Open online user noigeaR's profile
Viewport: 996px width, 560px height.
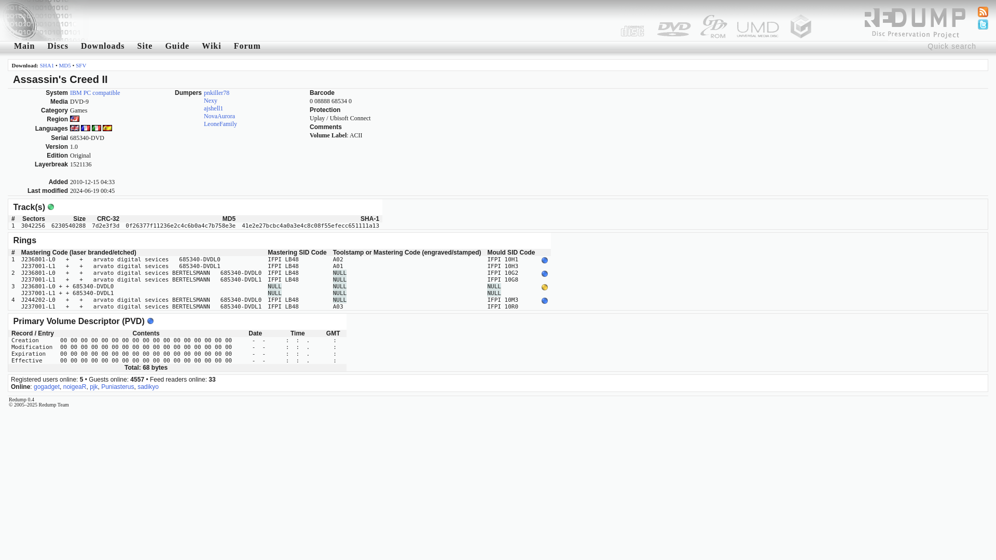coord(75,387)
